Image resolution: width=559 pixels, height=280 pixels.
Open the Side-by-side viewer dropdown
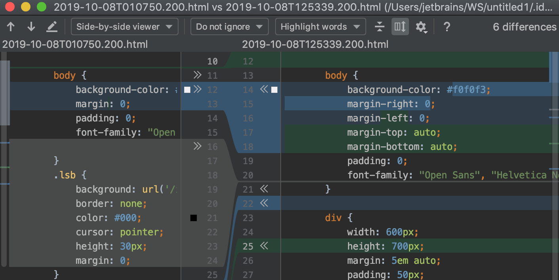pyautogui.click(x=124, y=26)
